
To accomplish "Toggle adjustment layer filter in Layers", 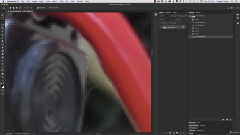I will pyautogui.click(x=175, y=16).
